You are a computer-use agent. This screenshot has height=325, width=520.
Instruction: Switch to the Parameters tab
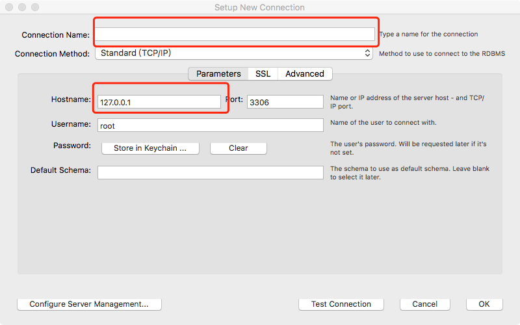pos(218,73)
